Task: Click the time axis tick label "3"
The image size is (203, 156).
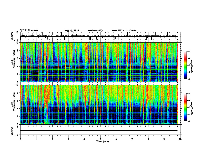Action: (x=68, y=139)
